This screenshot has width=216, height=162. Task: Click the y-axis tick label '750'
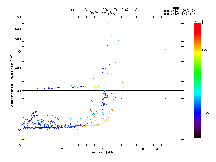coord(18,17)
